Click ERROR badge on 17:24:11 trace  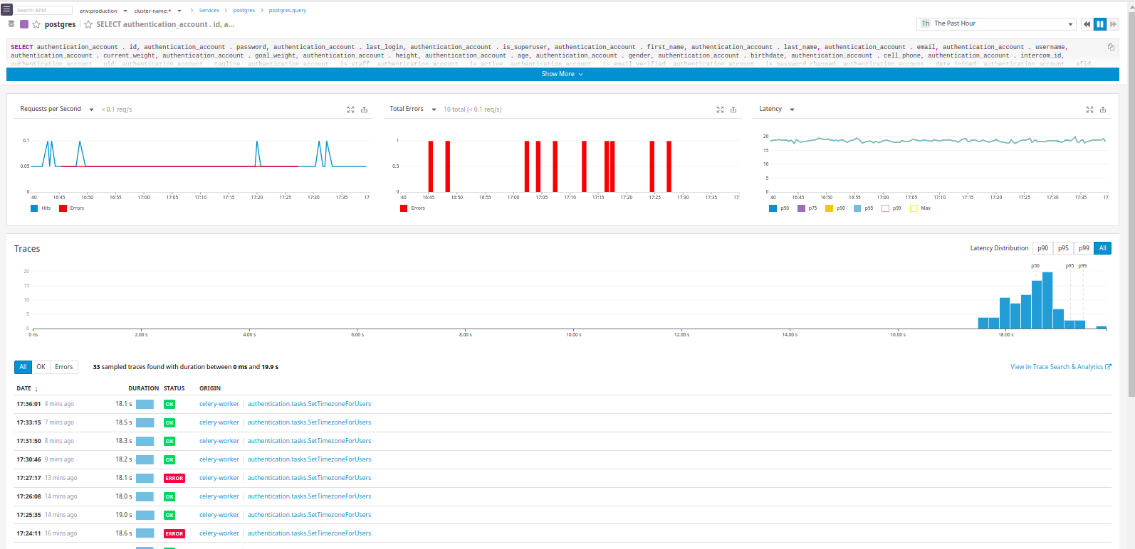pos(174,533)
